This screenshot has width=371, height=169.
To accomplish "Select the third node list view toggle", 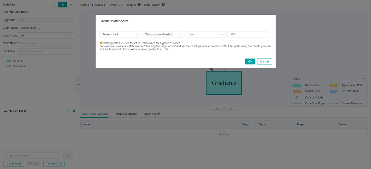I will pyautogui.click(x=71, y=5).
